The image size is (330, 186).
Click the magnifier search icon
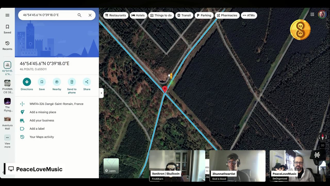coord(79,15)
